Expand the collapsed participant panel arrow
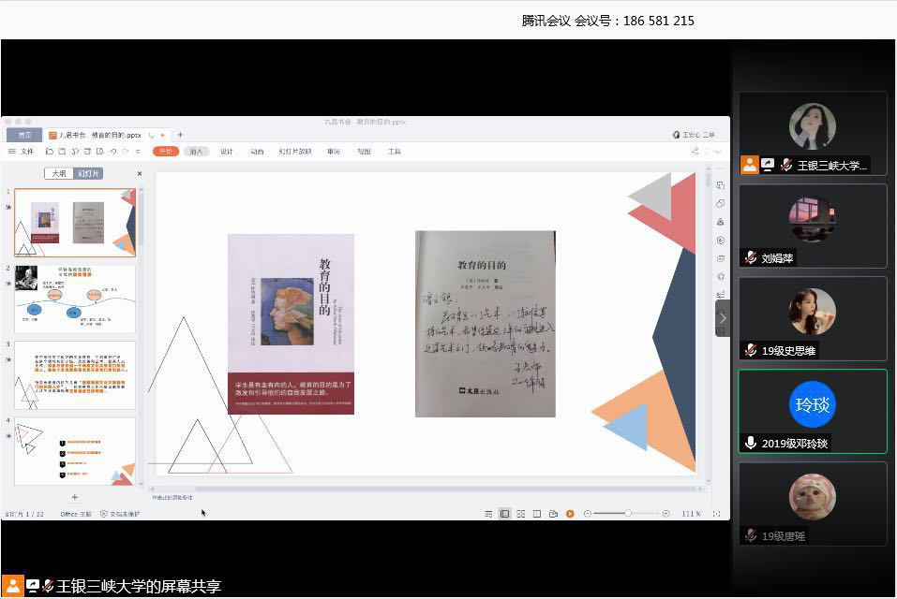The height and width of the screenshot is (599, 897). click(723, 318)
